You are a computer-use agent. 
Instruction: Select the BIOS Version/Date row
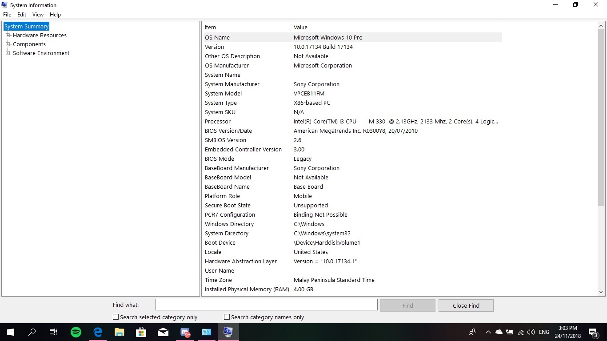[353, 131]
